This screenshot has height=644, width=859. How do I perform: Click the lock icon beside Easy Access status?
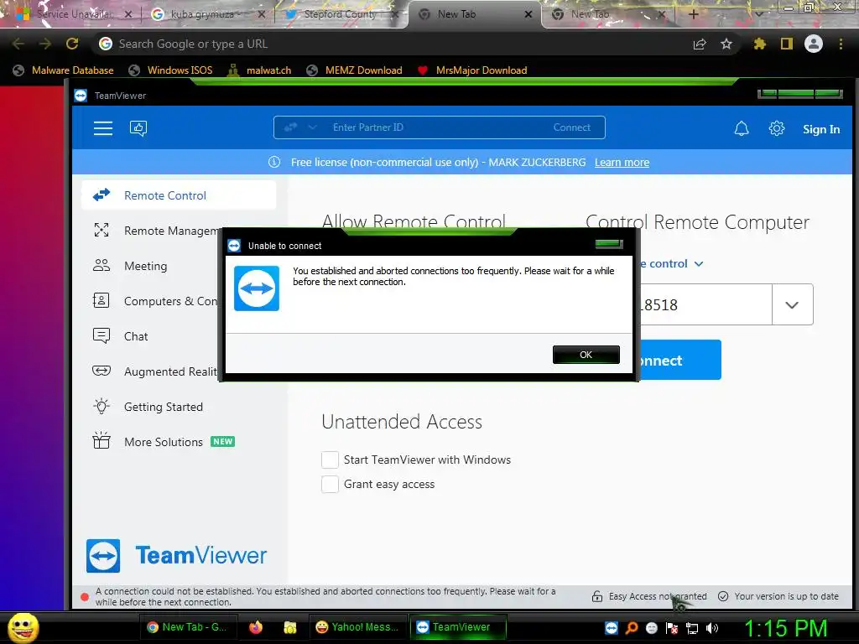tap(596, 596)
